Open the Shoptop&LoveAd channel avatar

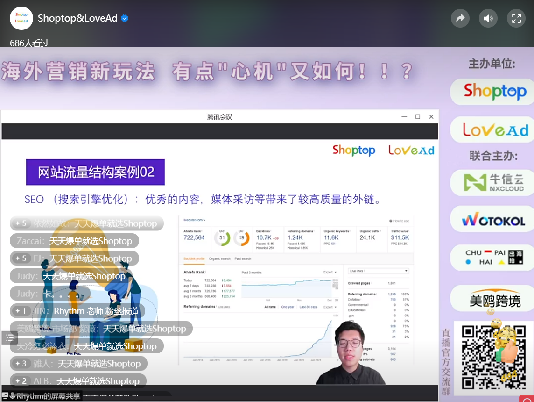pyautogui.click(x=21, y=18)
